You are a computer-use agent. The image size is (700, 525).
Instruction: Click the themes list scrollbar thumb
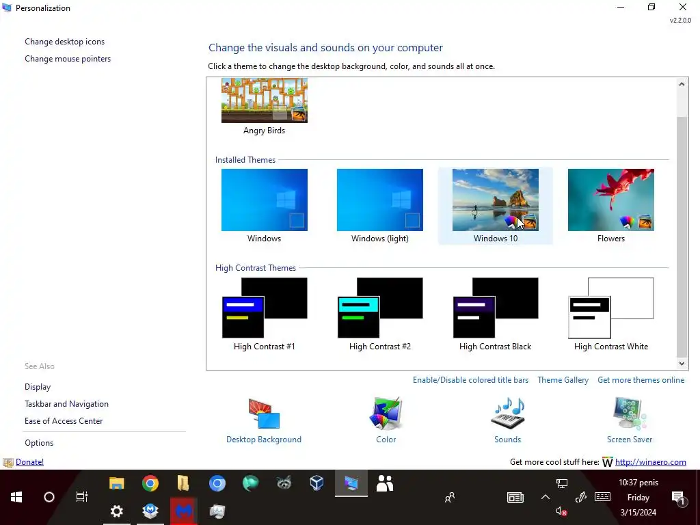click(x=682, y=237)
